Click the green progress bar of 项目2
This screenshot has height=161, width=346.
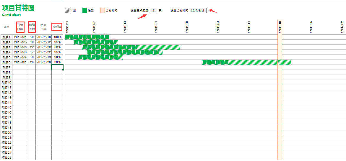(95, 42)
